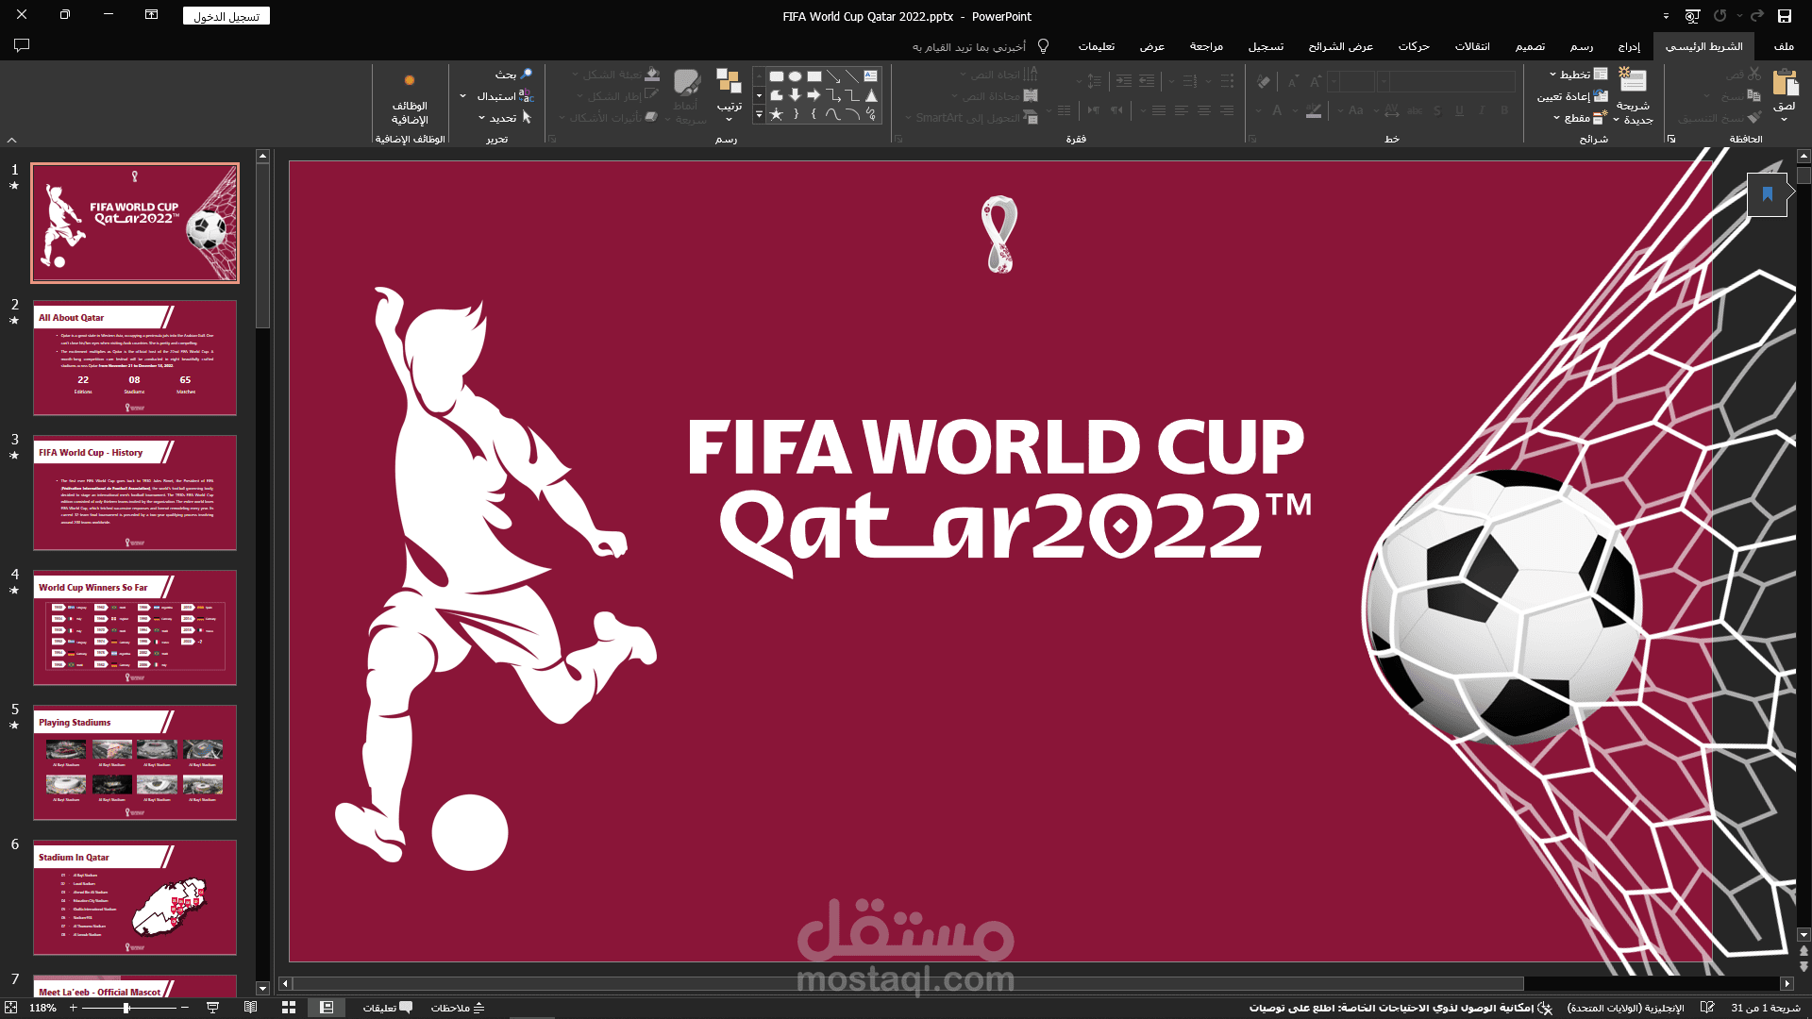Open the Insert (إدراج) tab
This screenshot has height=1019, width=1812.
1629,46
